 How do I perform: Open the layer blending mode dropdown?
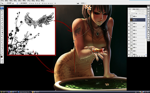coord(132,11)
